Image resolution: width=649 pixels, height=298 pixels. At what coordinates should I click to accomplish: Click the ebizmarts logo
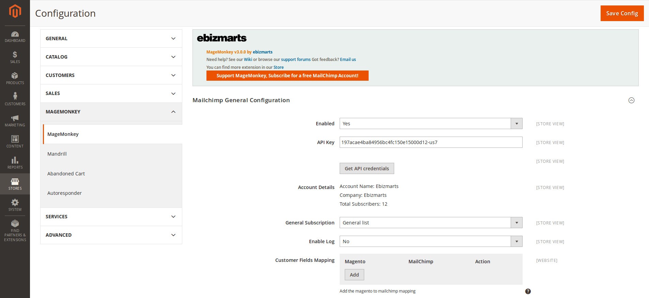[222, 38]
